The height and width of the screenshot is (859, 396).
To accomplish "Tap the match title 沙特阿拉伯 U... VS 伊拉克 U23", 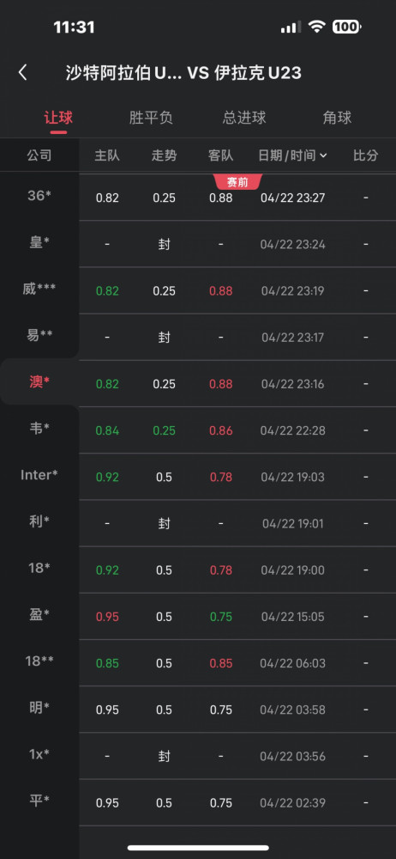I will 183,73.
